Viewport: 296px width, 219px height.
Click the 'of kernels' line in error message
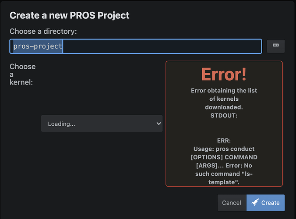(224, 99)
